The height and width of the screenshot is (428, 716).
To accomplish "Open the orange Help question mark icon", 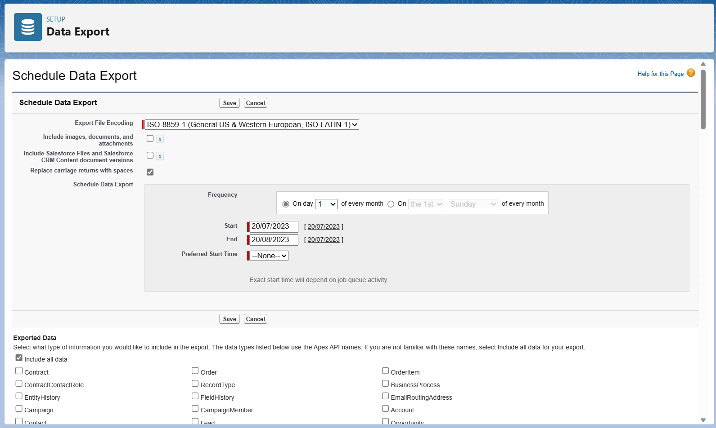I will [691, 73].
